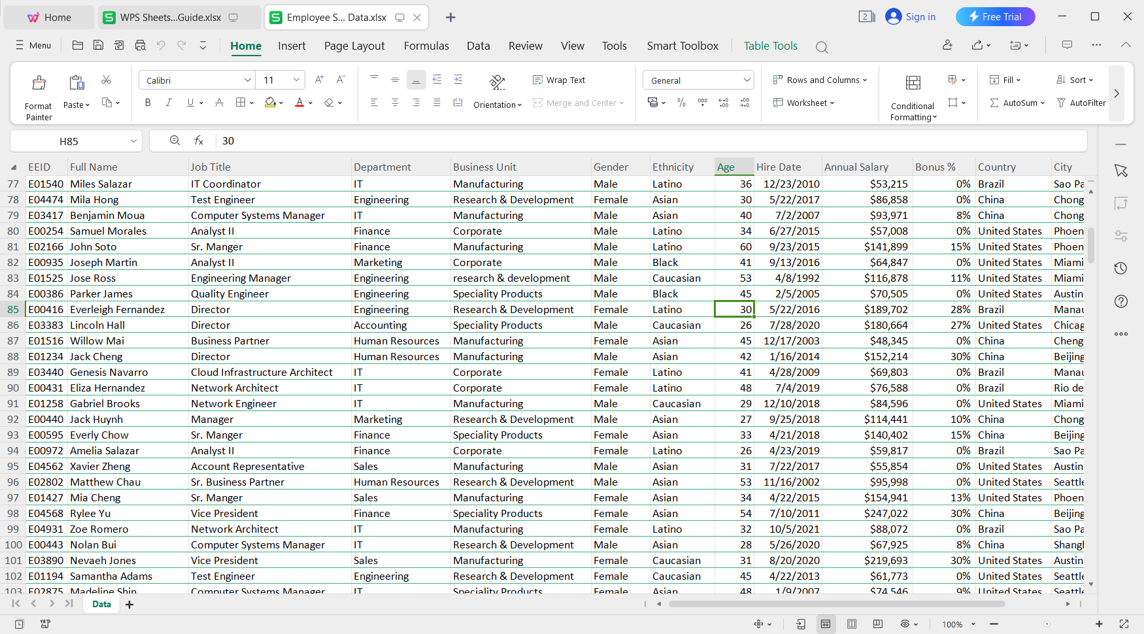Image resolution: width=1144 pixels, height=634 pixels.
Task: Expand the General number format dropdown
Action: (x=747, y=79)
